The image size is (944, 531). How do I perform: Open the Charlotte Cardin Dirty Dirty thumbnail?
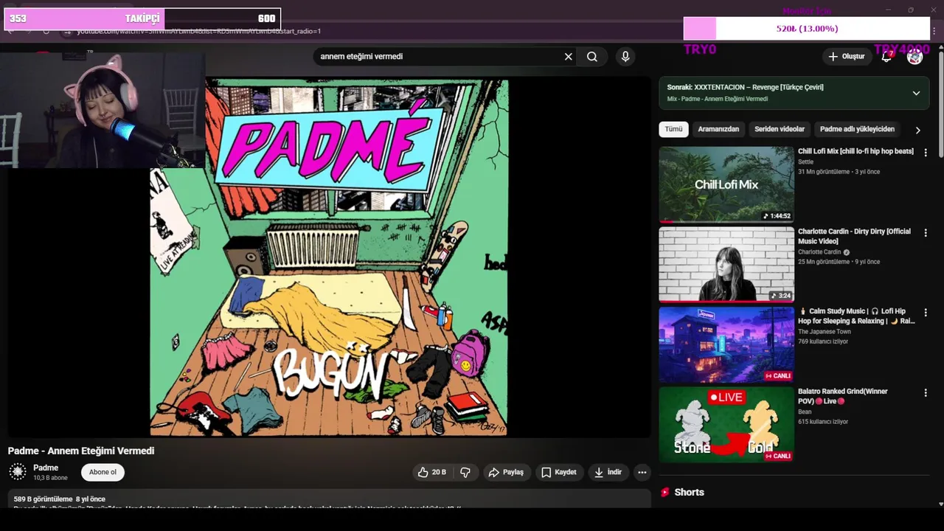click(x=726, y=264)
